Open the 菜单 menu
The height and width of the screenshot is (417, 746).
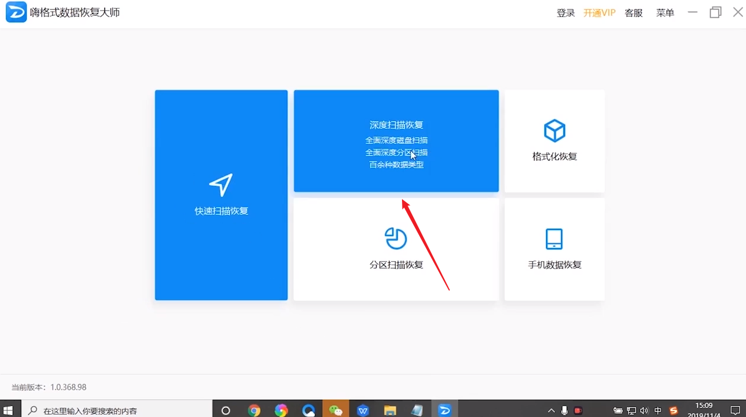click(x=665, y=13)
